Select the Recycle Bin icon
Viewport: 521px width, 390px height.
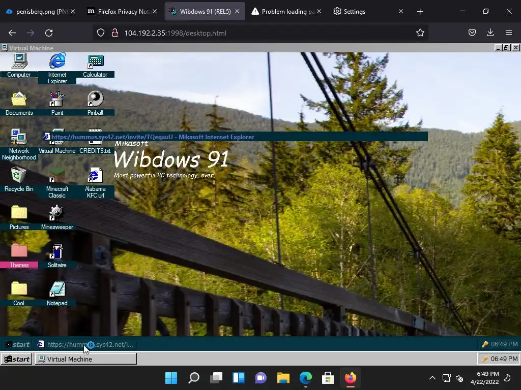click(19, 179)
